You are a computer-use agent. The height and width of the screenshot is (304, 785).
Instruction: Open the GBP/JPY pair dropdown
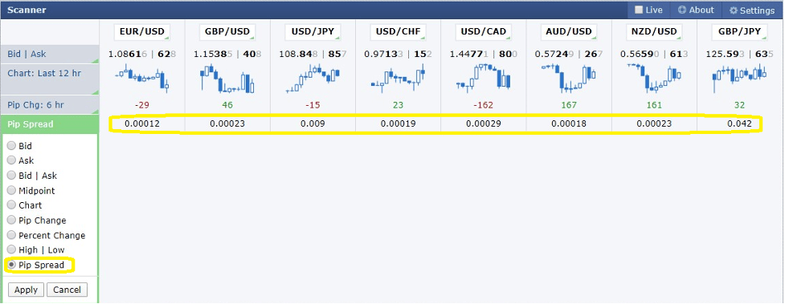(x=739, y=31)
